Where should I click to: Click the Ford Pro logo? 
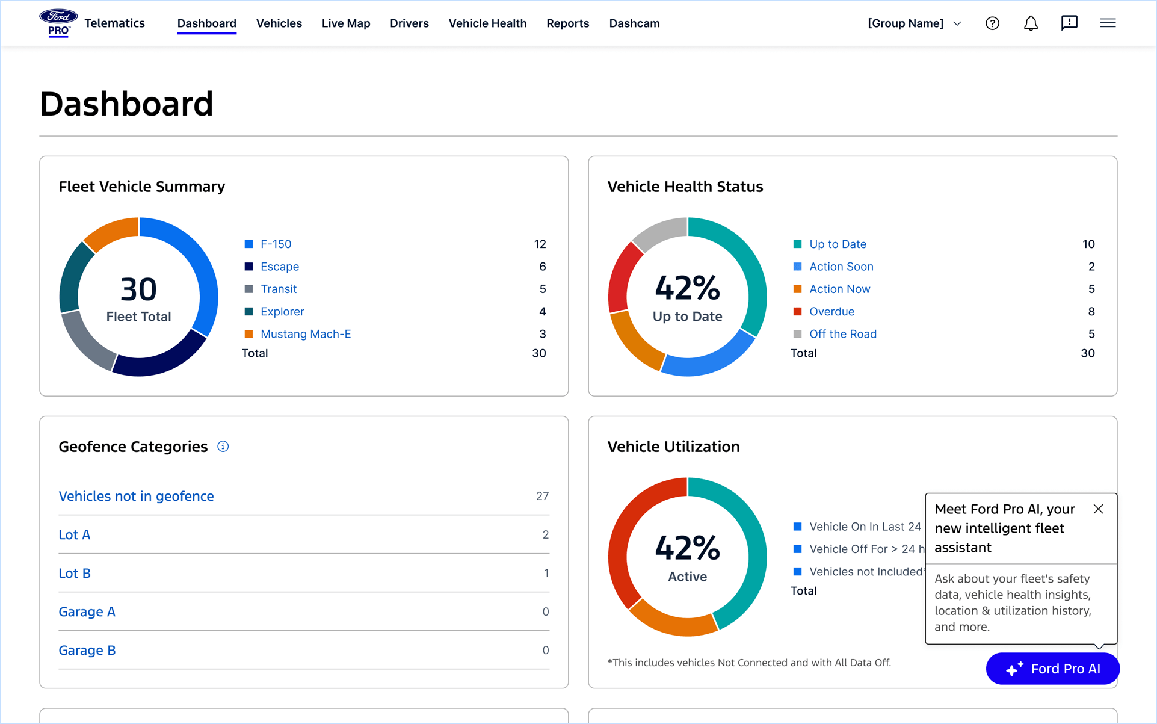pyautogui.click(x=58, y=23)
